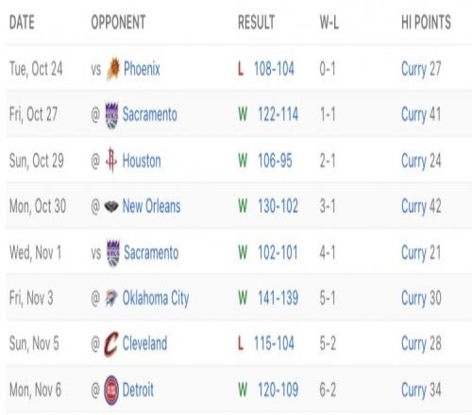Click the Oklahoma City Thunder logo

tap(111, 298)
